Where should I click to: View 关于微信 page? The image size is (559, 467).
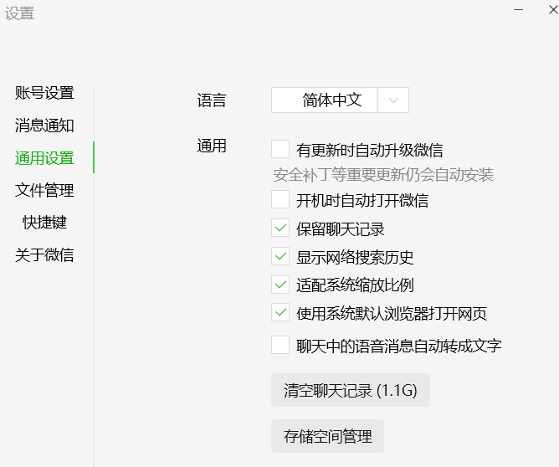[x=44, y=255]
